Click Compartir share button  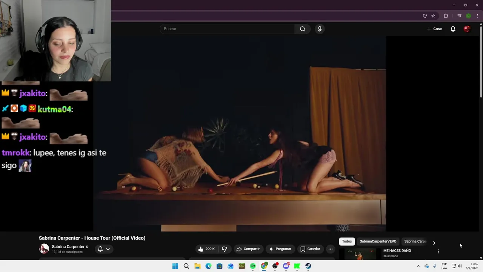[248, 249]
